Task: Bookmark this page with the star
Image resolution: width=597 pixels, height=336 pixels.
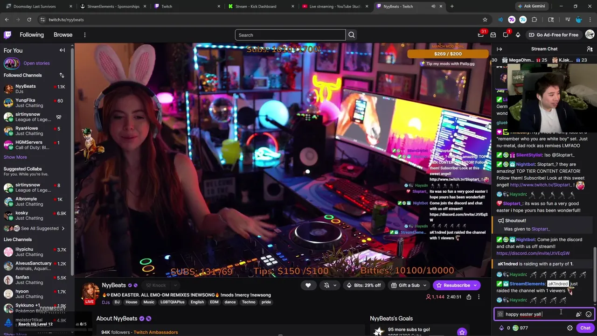Action: pyautogui.click(x=485, y=20)
